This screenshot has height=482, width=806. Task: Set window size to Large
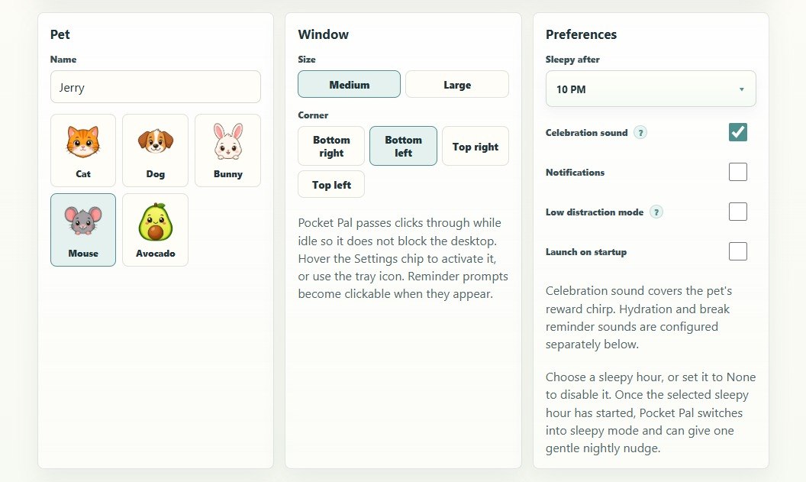(457, 84)
